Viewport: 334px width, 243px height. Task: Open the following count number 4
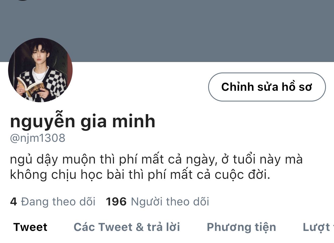click(13, 201)
